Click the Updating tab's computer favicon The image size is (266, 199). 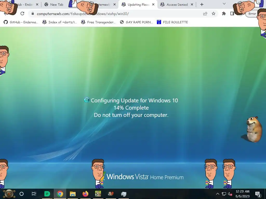pos(124,4)
